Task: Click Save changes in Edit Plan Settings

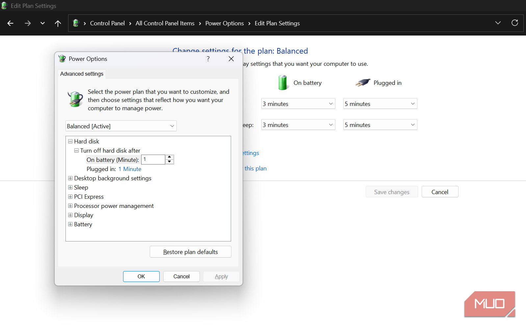Action: pyautogui.click(x=392, y=192)
